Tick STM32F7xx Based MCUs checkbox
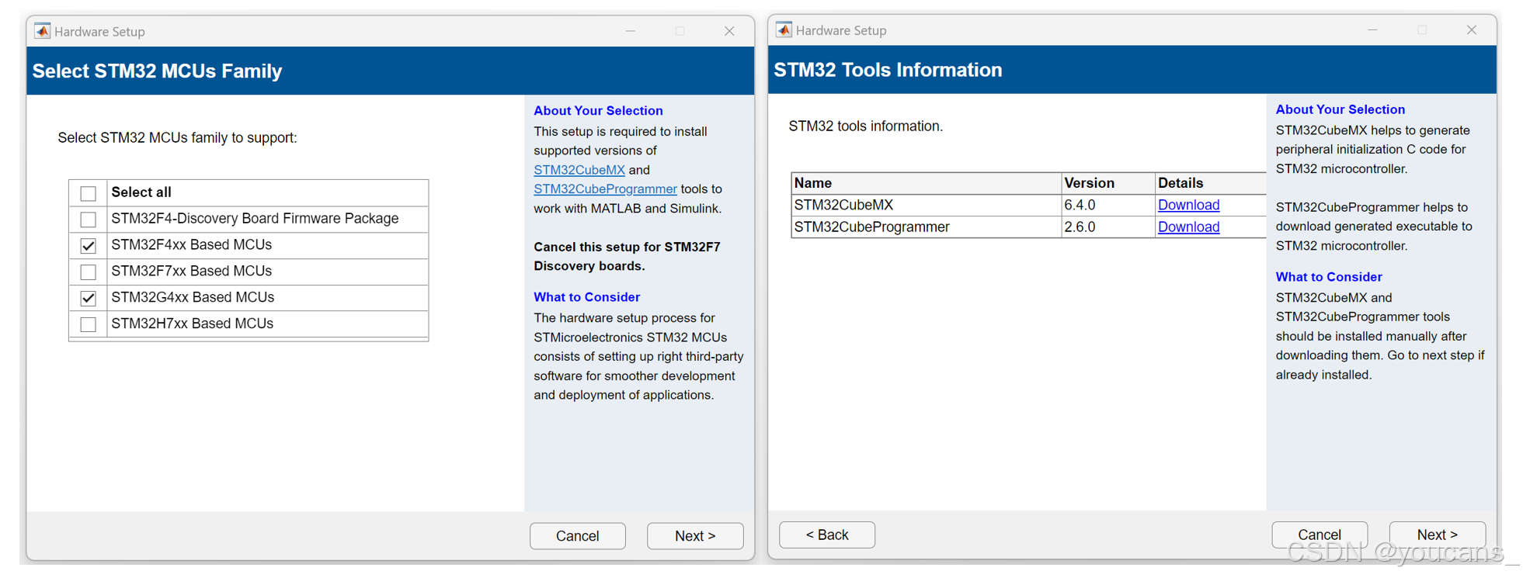This screenshot has width=1523, height=578. [89, 272]
